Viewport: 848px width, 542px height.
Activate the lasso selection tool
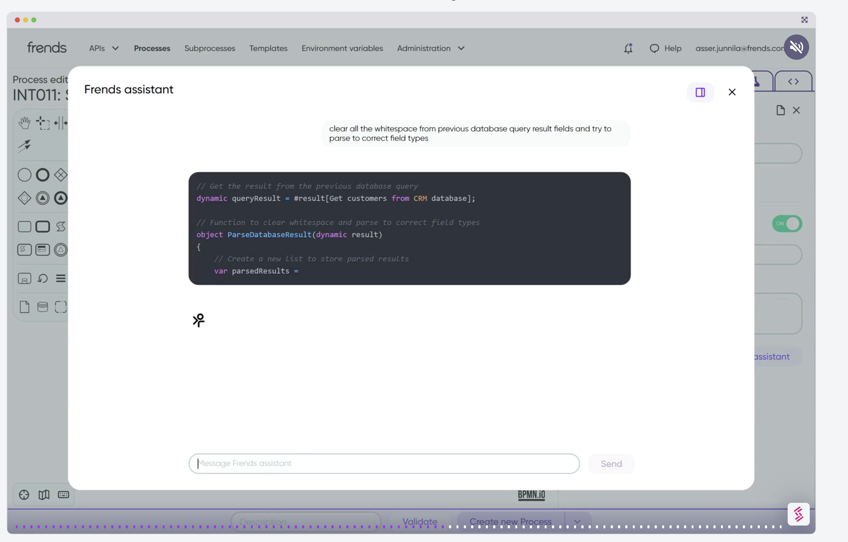pyautogui.click(x=43, y=123)
